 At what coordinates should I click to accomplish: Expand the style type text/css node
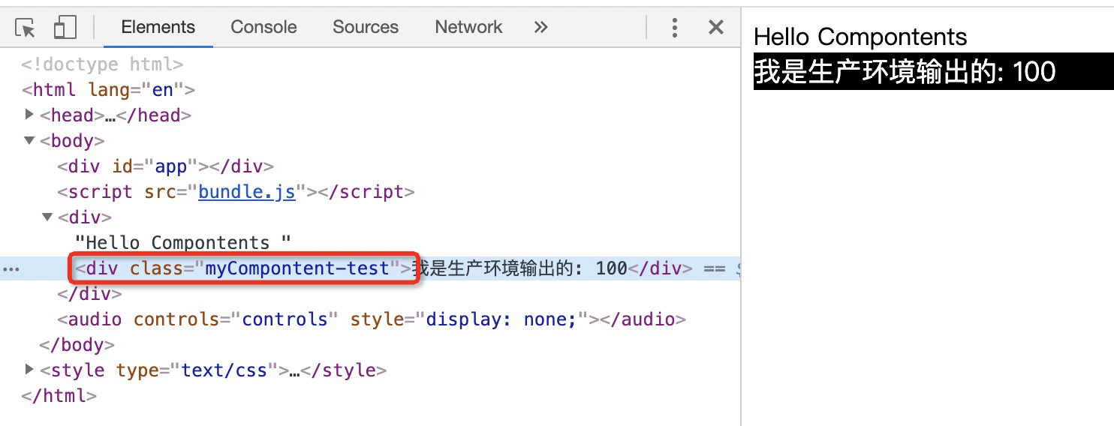(x=29, y=370)
